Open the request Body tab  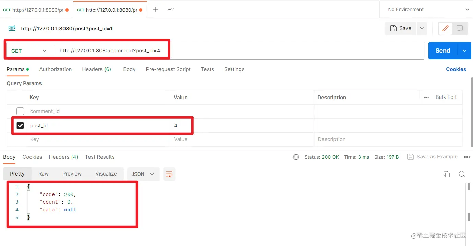coord(129,69)
